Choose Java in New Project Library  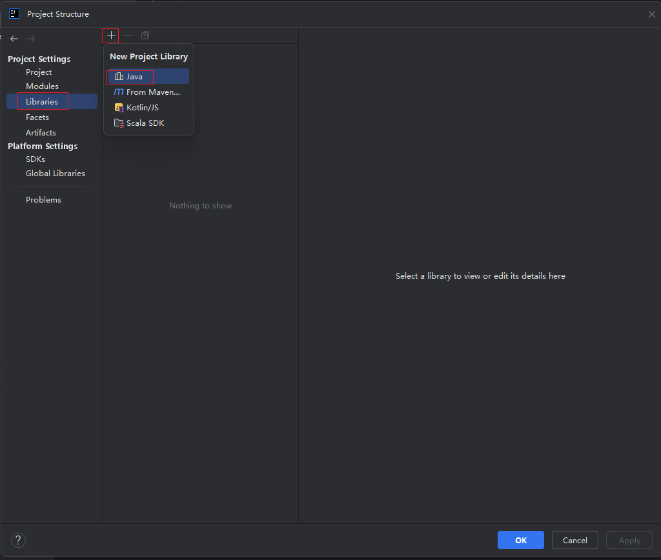pos(149,77)
